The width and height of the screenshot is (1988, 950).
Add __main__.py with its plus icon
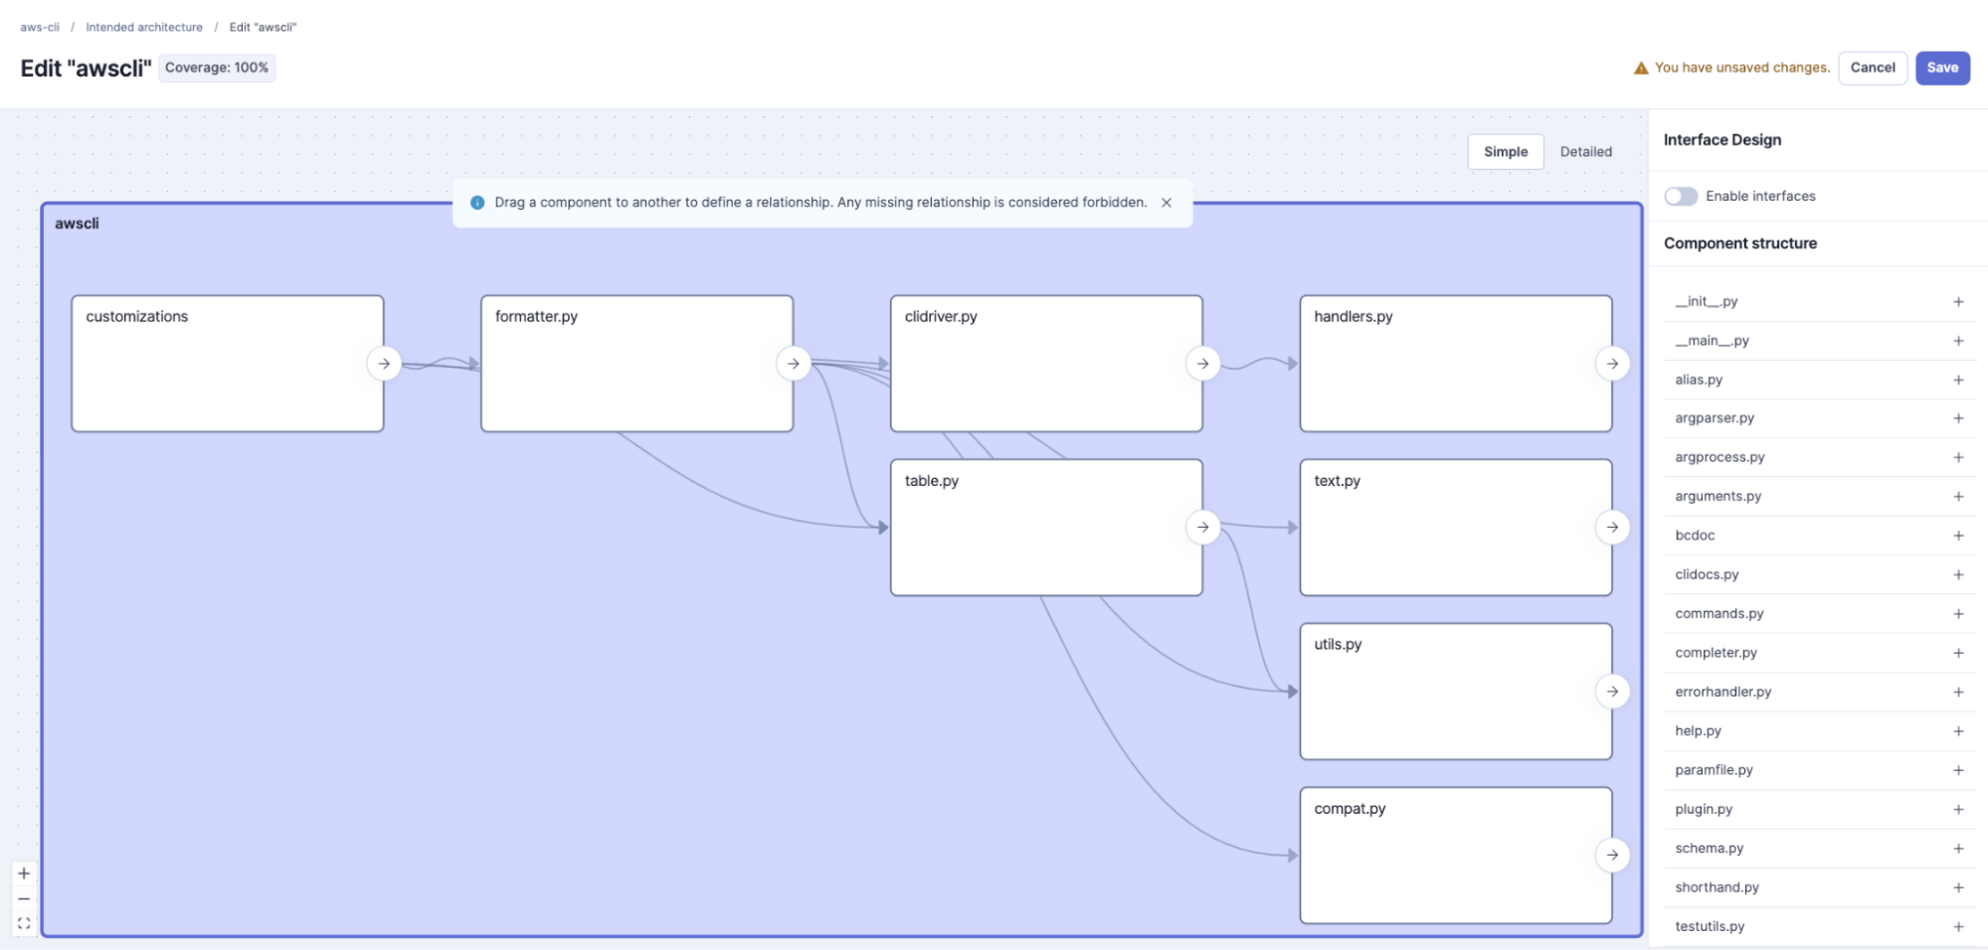[x=1957, y=341]
